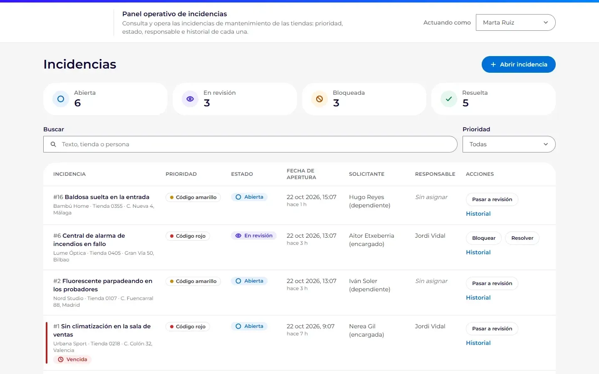Click the eye icon on En revisión card

(190, 99)
